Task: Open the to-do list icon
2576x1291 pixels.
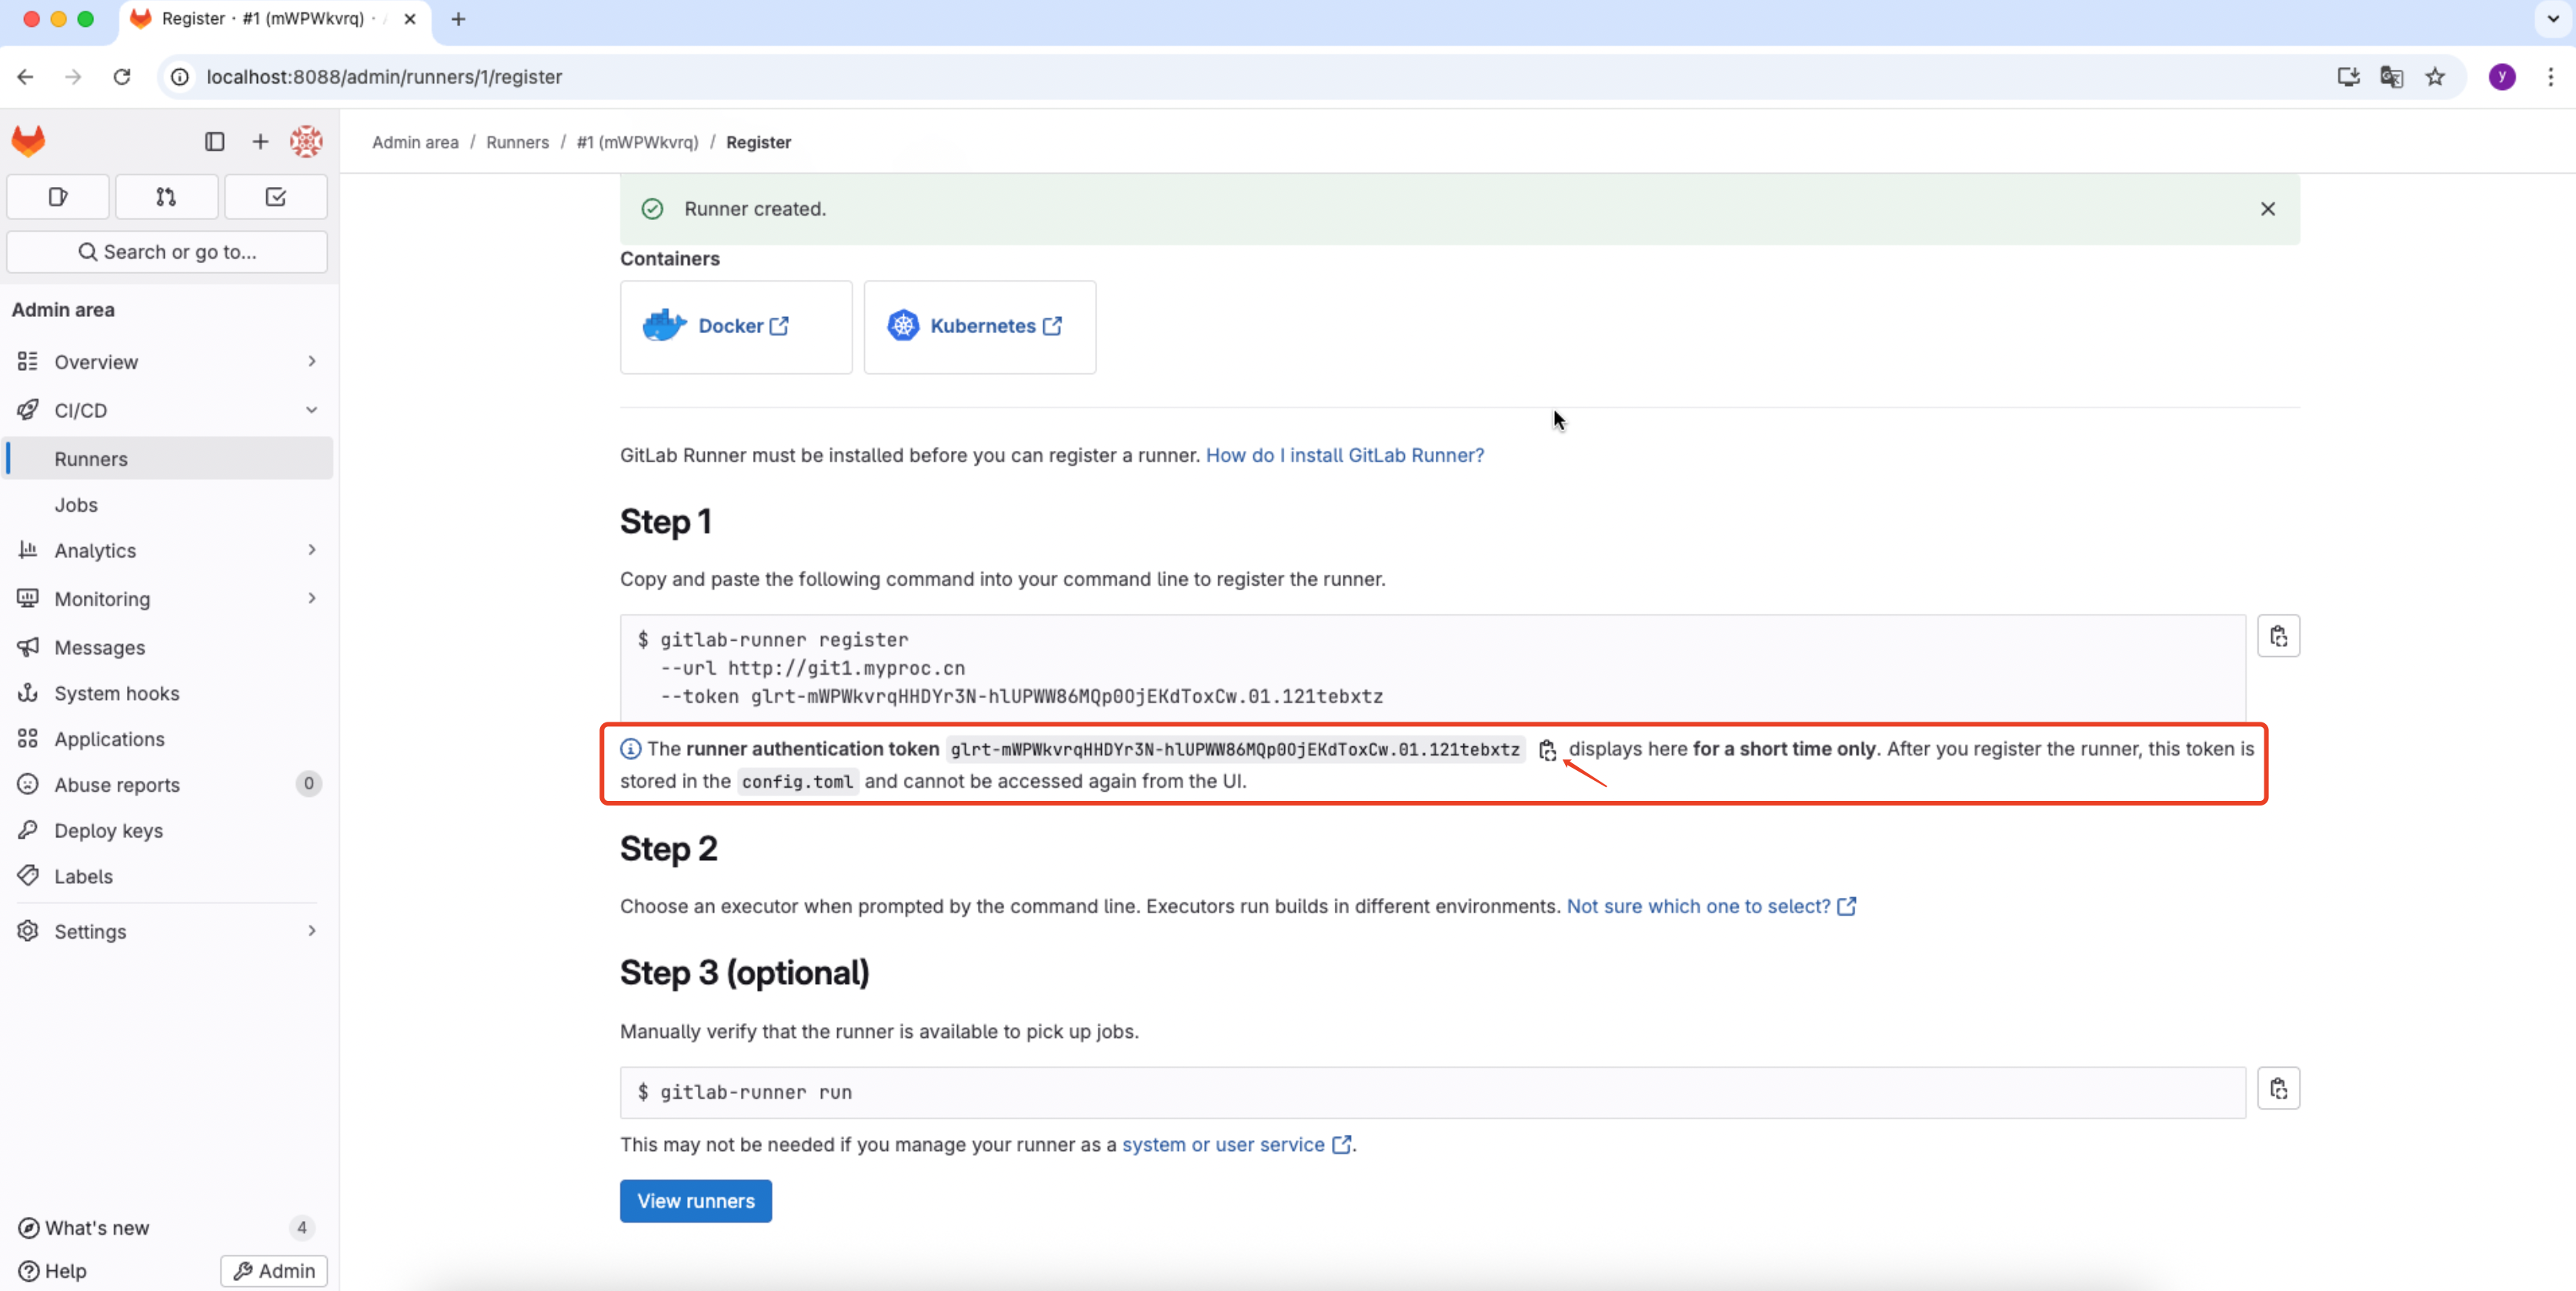Action: [275, 196]
